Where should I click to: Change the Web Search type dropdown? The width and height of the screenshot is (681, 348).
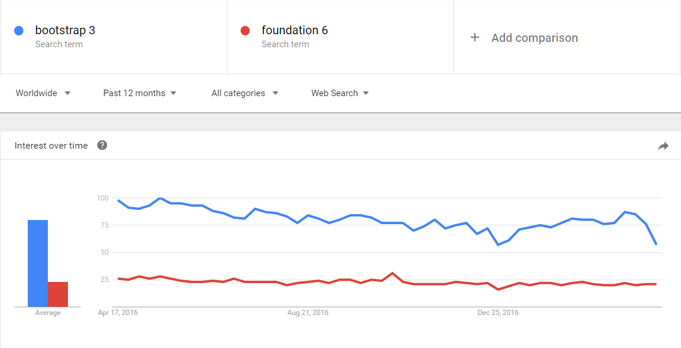340,93
